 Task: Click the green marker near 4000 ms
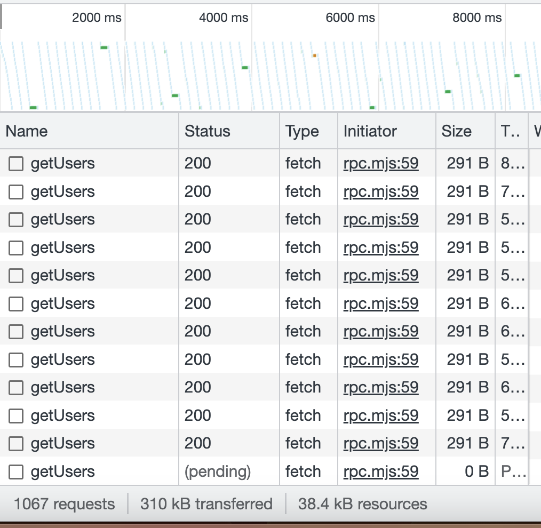[x=244, y=68]
